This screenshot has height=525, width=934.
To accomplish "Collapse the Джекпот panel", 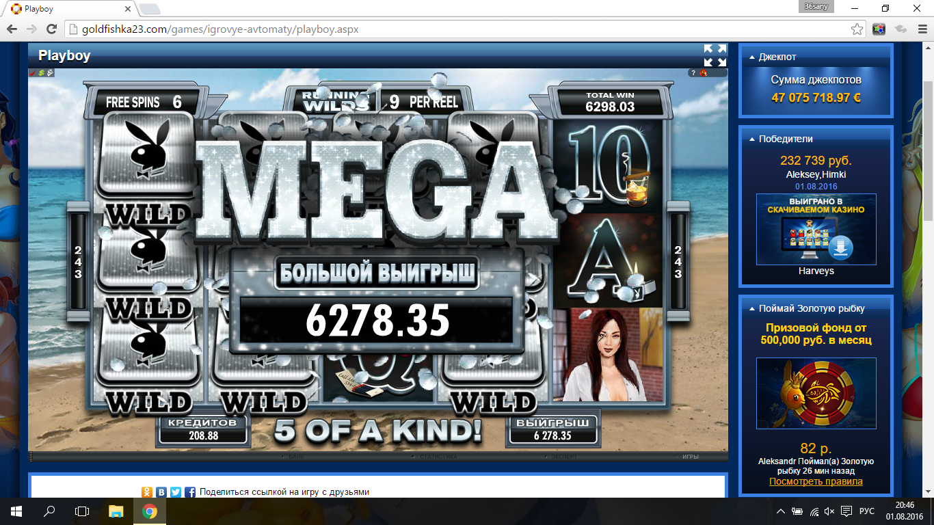I will [752, 57].
